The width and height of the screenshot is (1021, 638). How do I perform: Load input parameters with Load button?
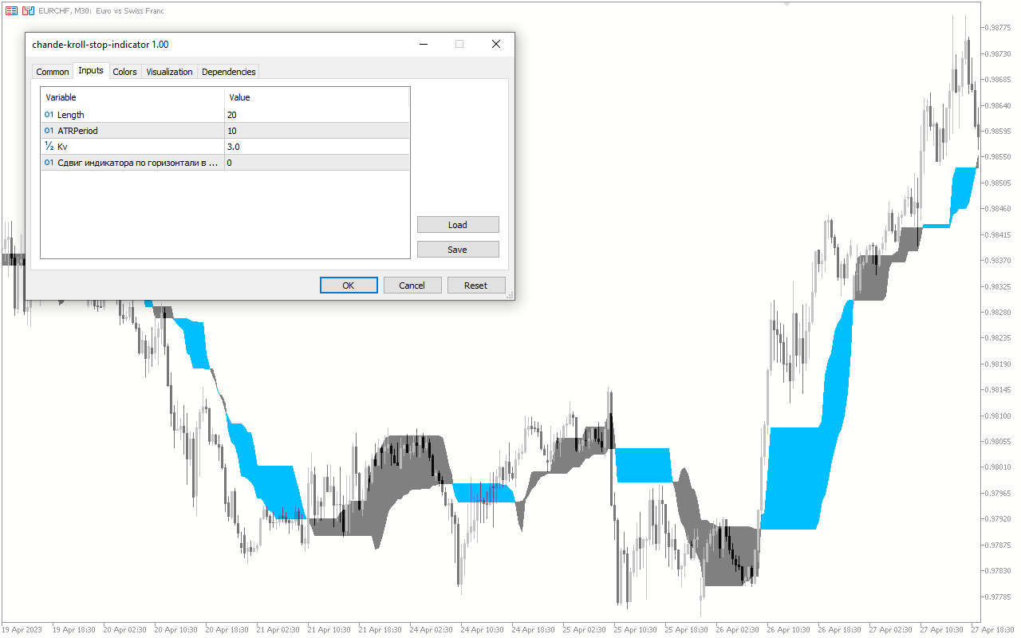click(458, 225)
